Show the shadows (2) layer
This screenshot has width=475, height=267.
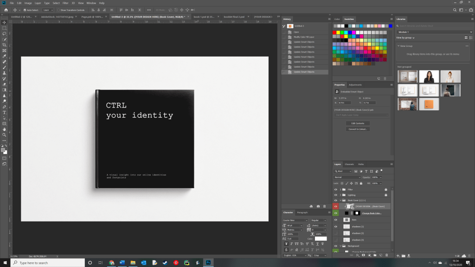tap(335, 233)
